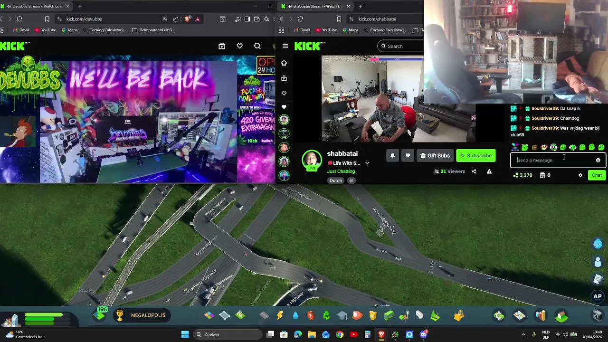Open Devubbs window Kick search icon

coord(257,46)
